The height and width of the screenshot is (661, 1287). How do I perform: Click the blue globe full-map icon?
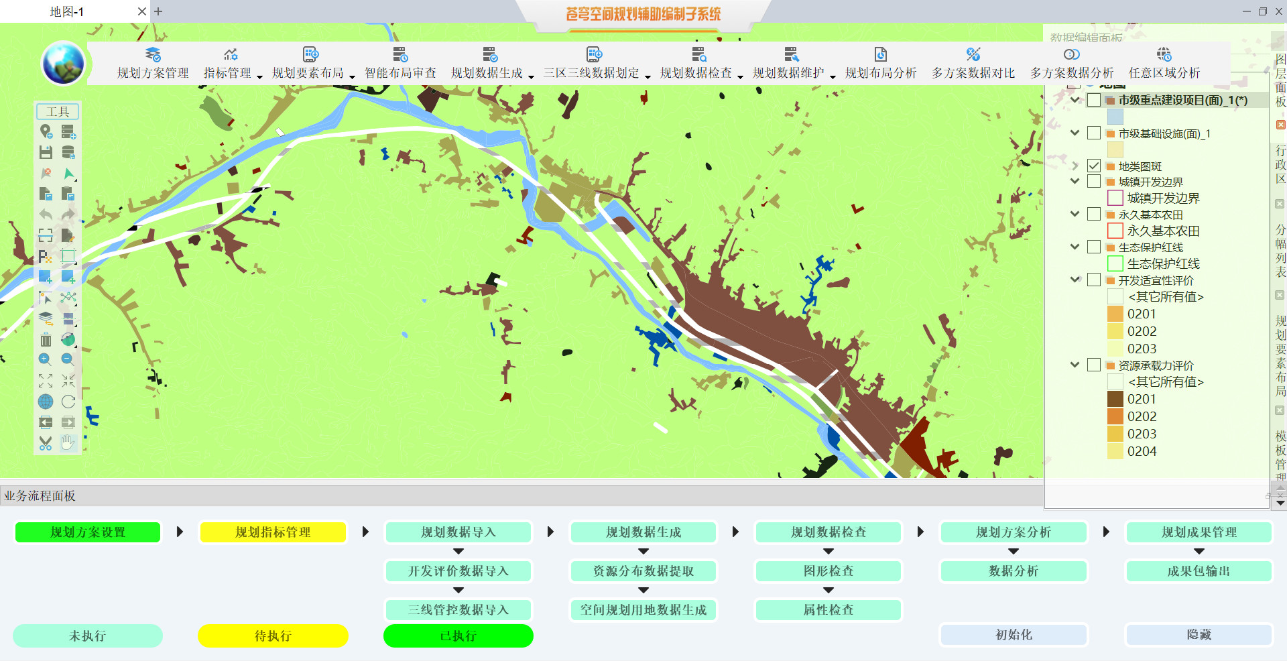(x=46, y=402)
